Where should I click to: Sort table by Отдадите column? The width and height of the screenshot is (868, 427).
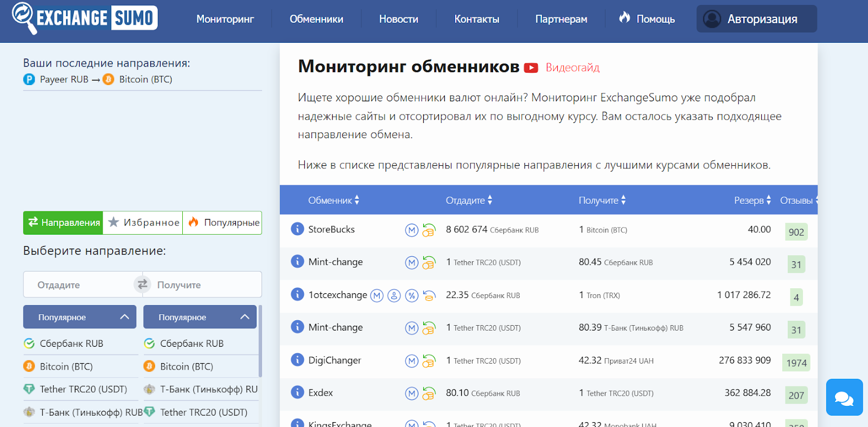(x=469, y=200)
